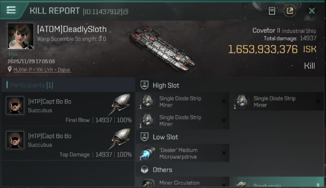
Task: Click X beside 'Dealer' Medium Microwarpdrive
Action: pyautogui.click(x=224, y=153)
